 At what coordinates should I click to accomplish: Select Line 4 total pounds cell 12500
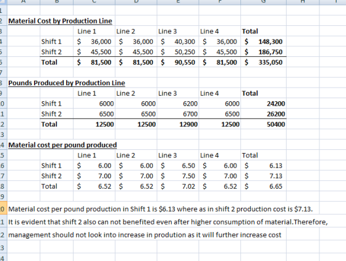click(219, 124)
